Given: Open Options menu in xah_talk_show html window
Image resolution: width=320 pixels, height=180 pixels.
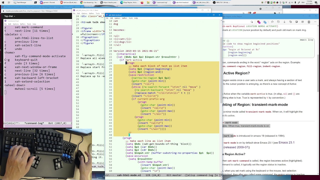Looking at the screenshot, I should click(84, 13).
